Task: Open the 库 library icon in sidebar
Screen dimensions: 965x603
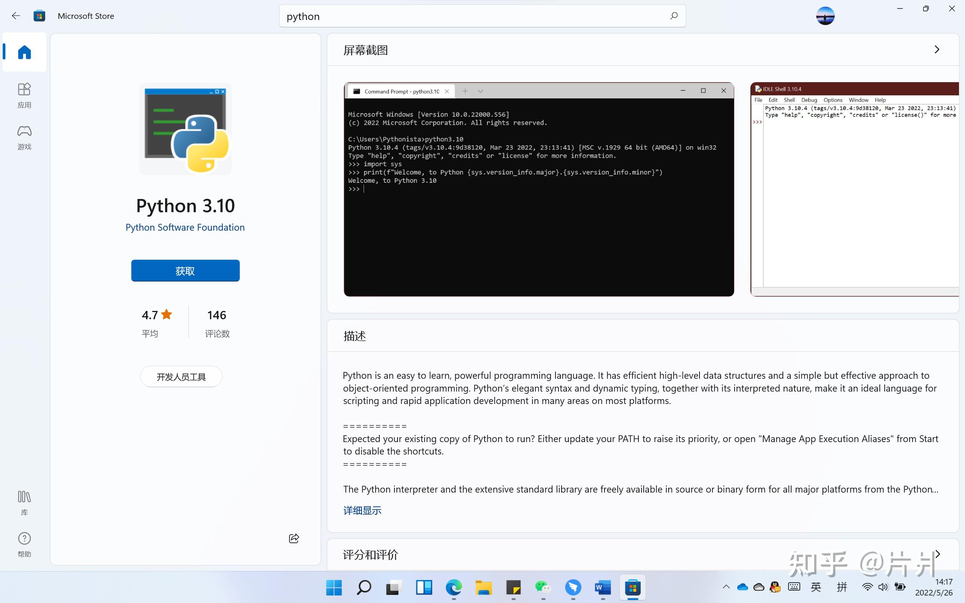Action: 24,502
